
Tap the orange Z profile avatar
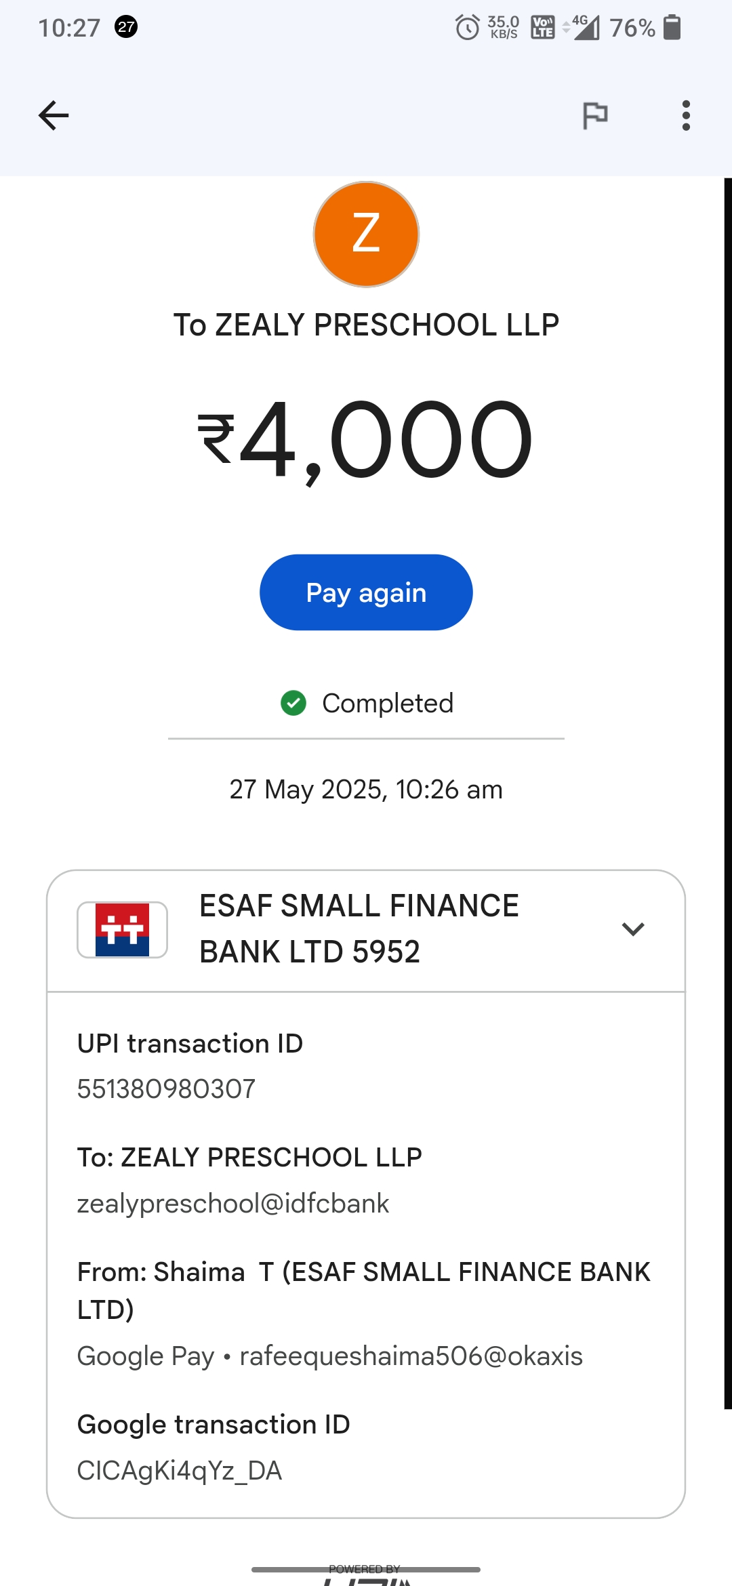coord(366,234)
